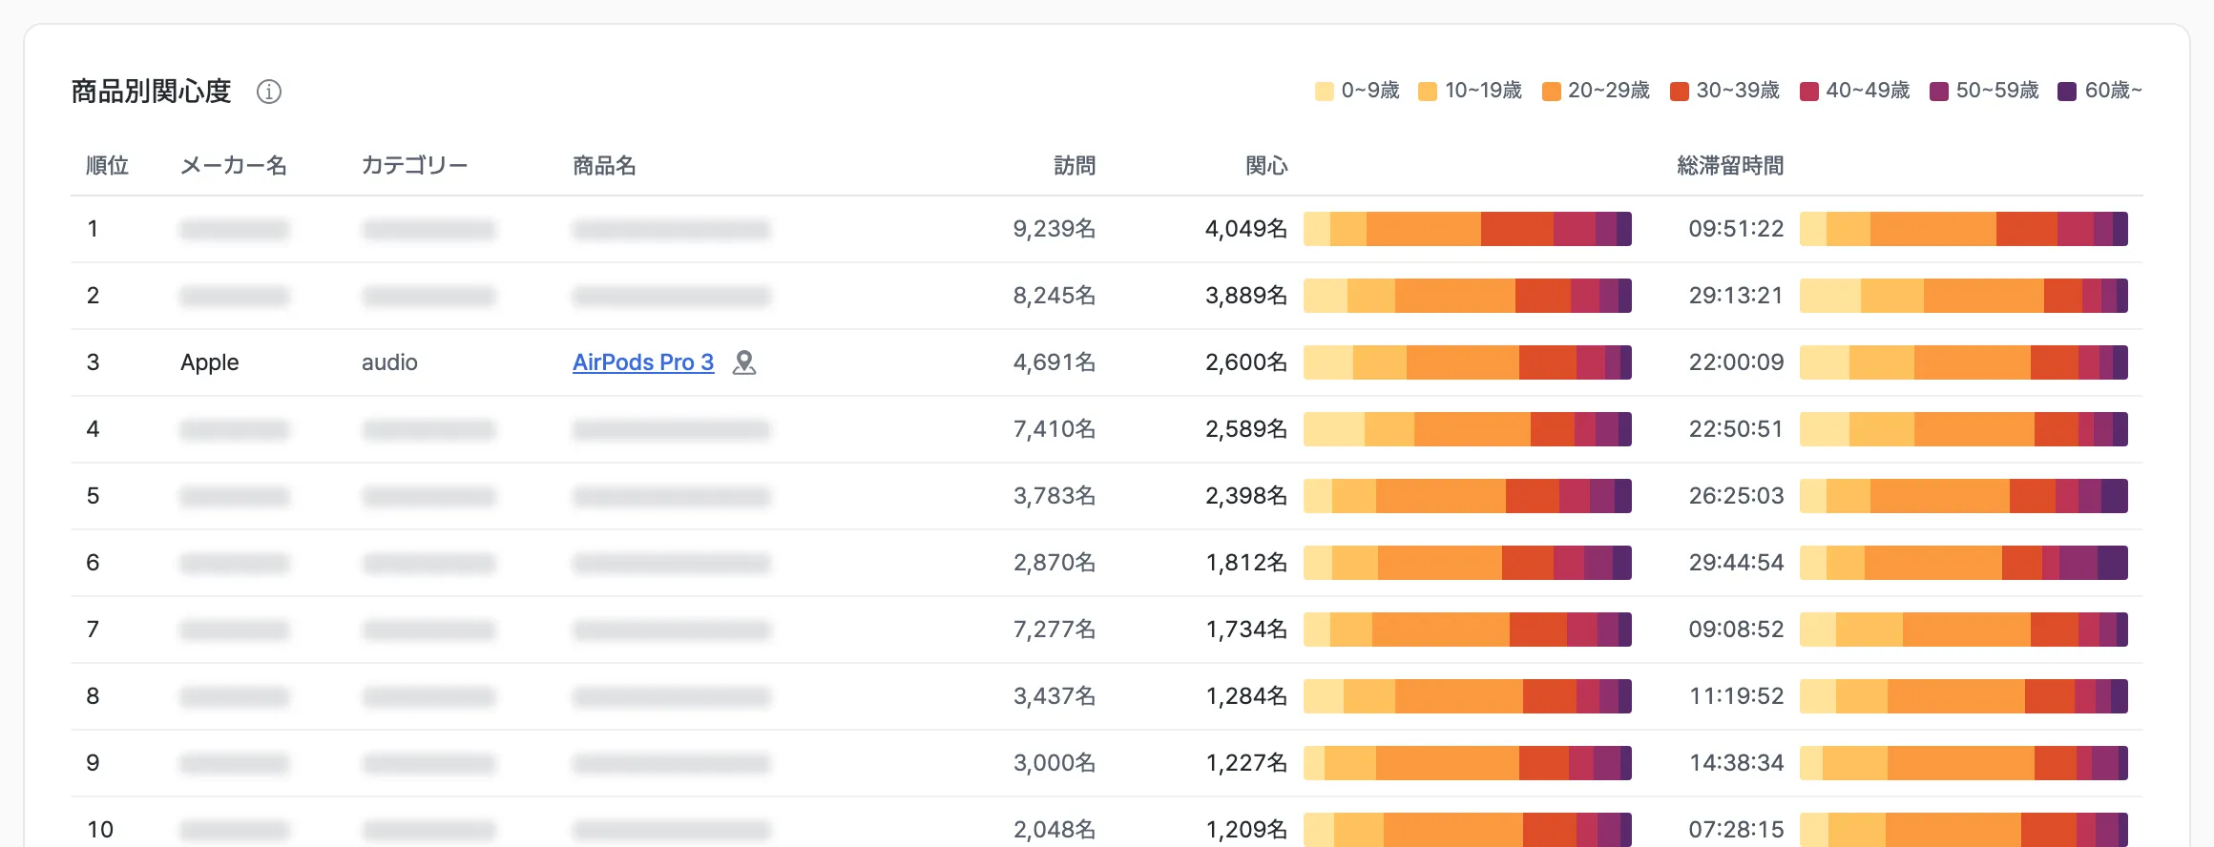Click the 順位 column header
The width and height of the screenshot is (2214, 847).
pos(107,166)
